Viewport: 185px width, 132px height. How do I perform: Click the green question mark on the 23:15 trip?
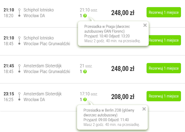85,99
